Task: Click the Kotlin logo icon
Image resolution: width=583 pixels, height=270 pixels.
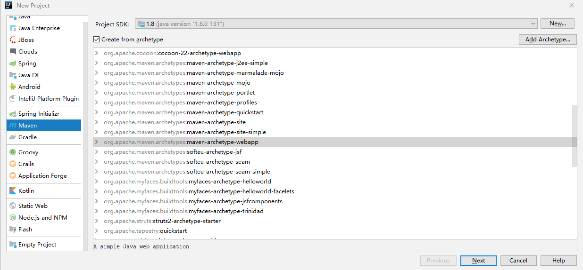Action: [13, 191]
